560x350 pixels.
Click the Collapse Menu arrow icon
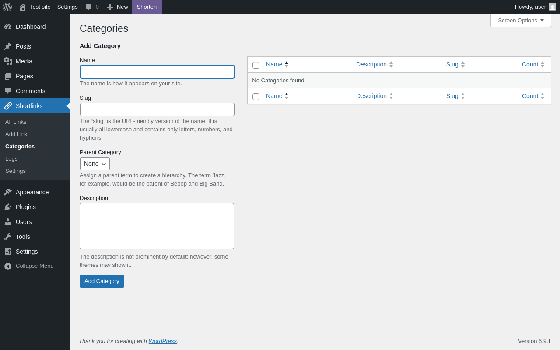(x=8, y=266)
